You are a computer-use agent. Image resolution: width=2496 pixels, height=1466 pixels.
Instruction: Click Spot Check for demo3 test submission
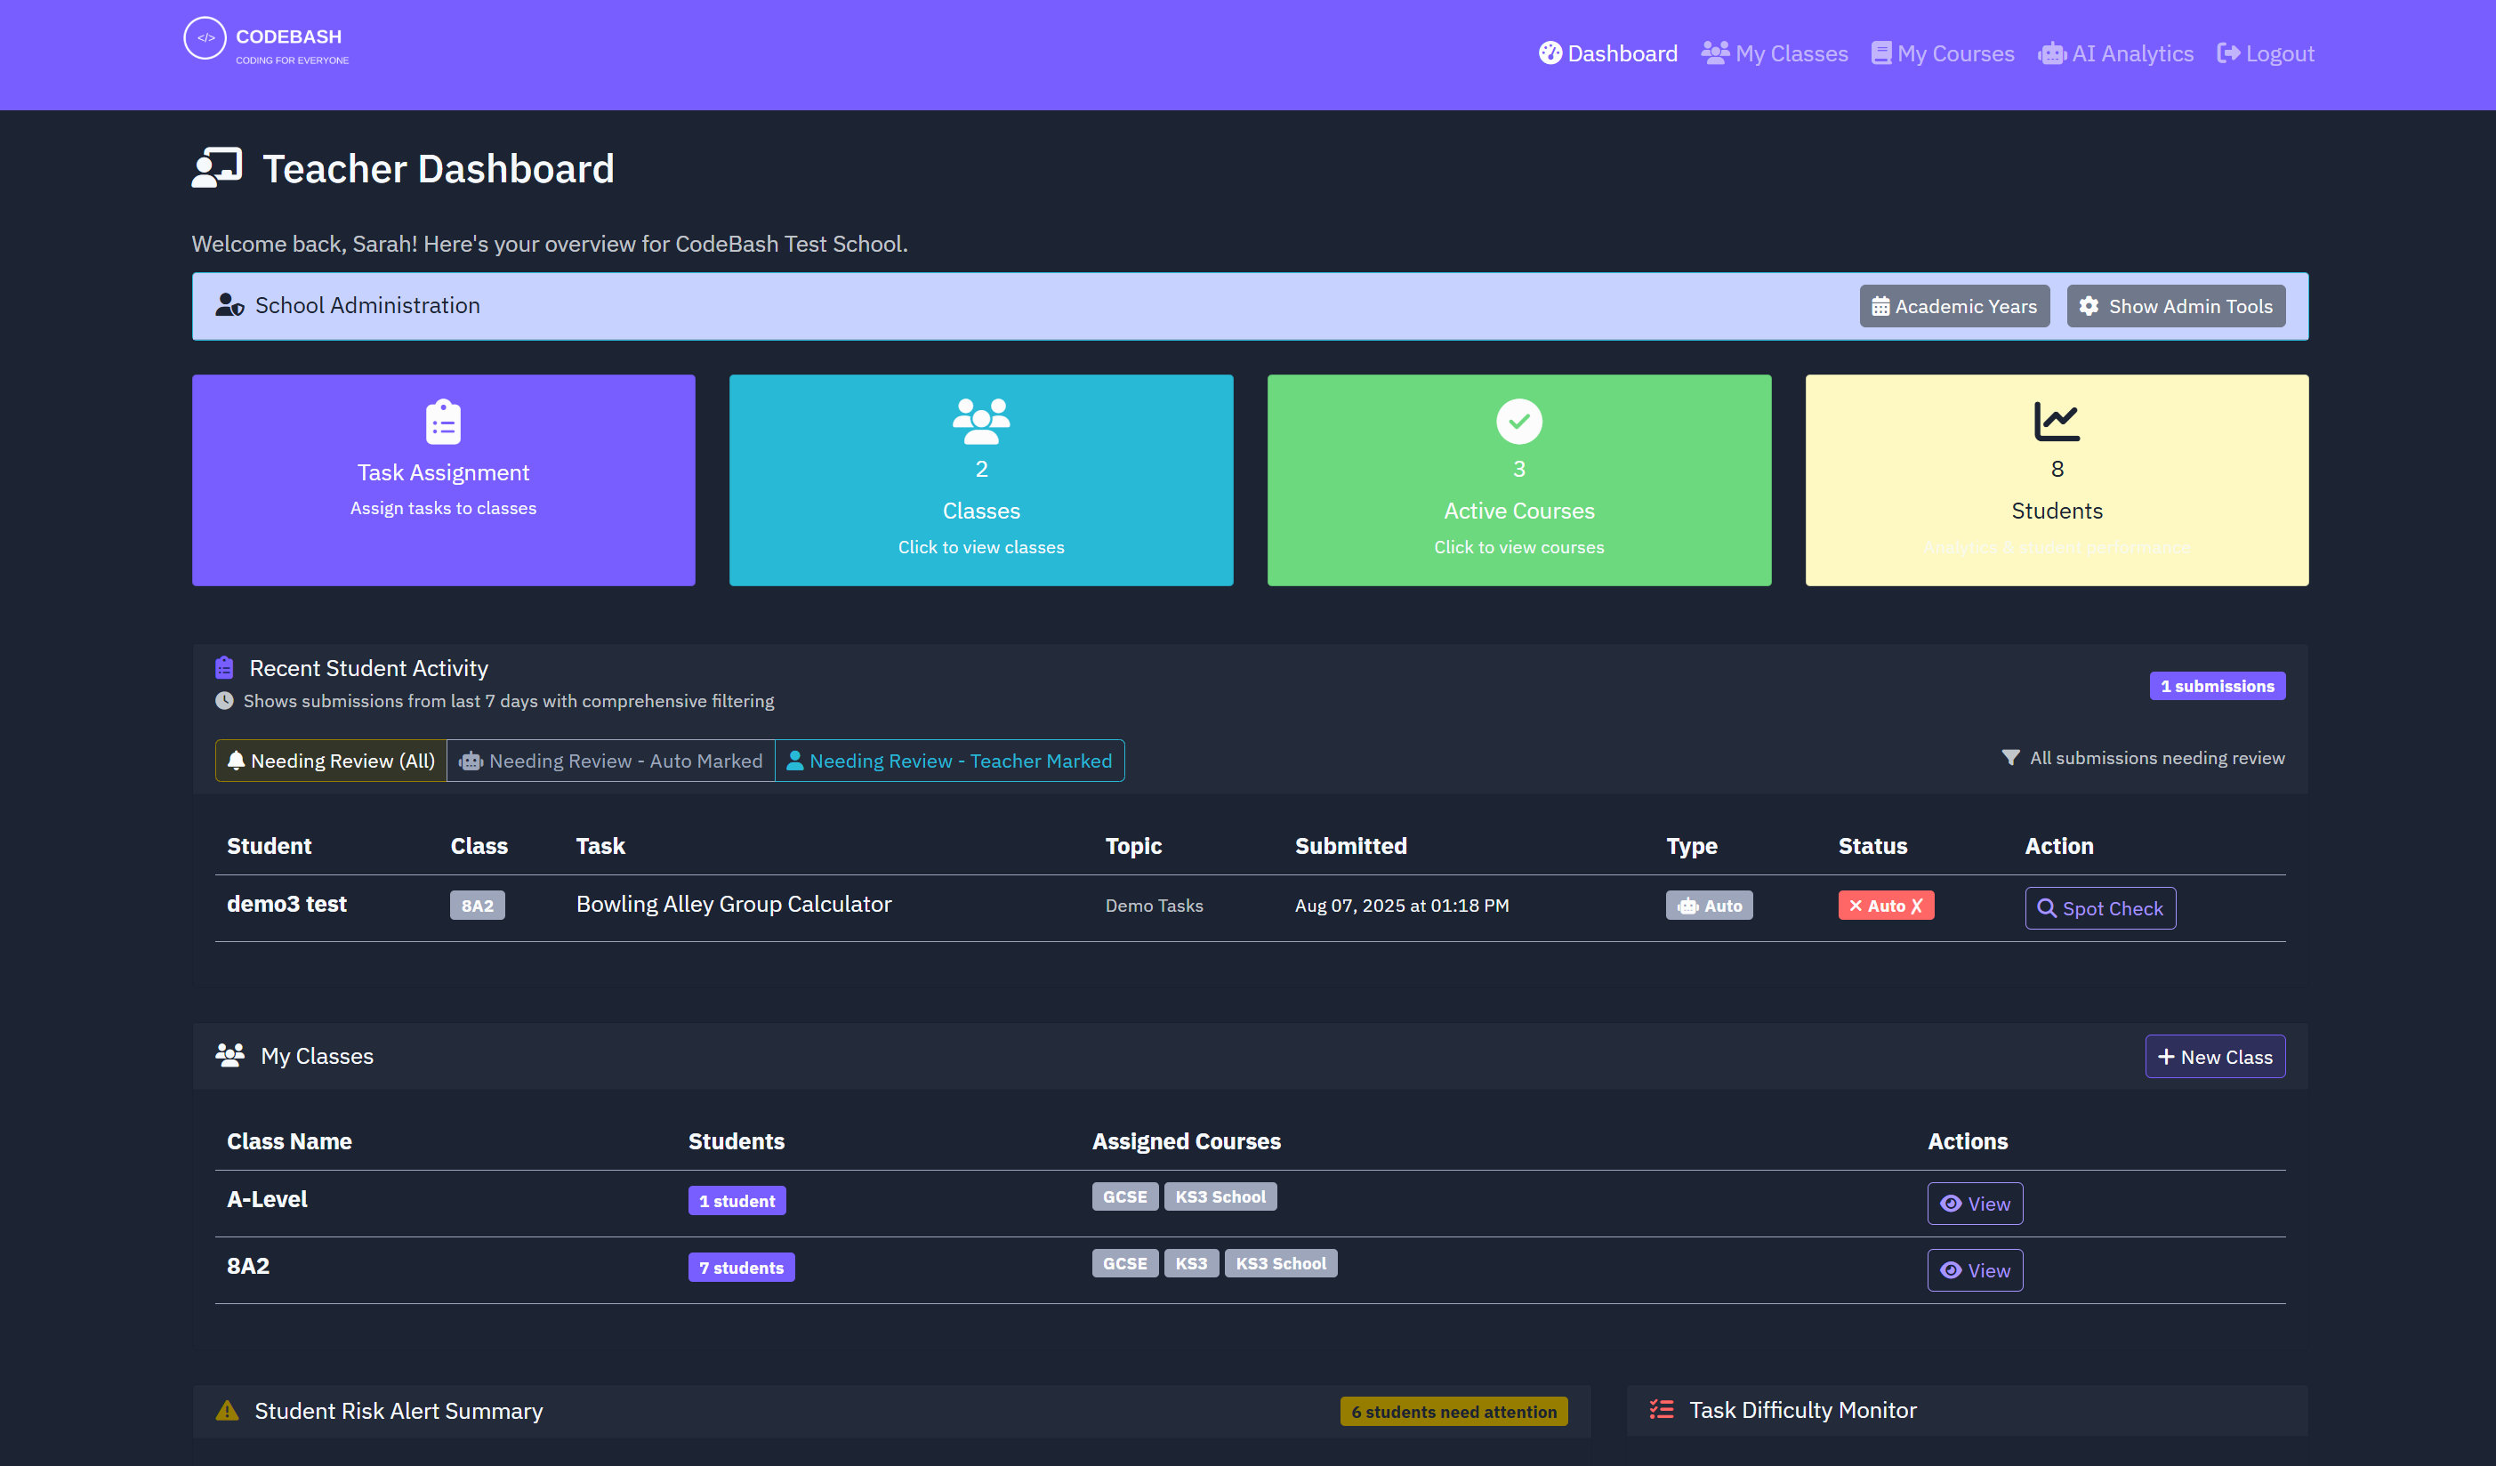click(2101, 908)
